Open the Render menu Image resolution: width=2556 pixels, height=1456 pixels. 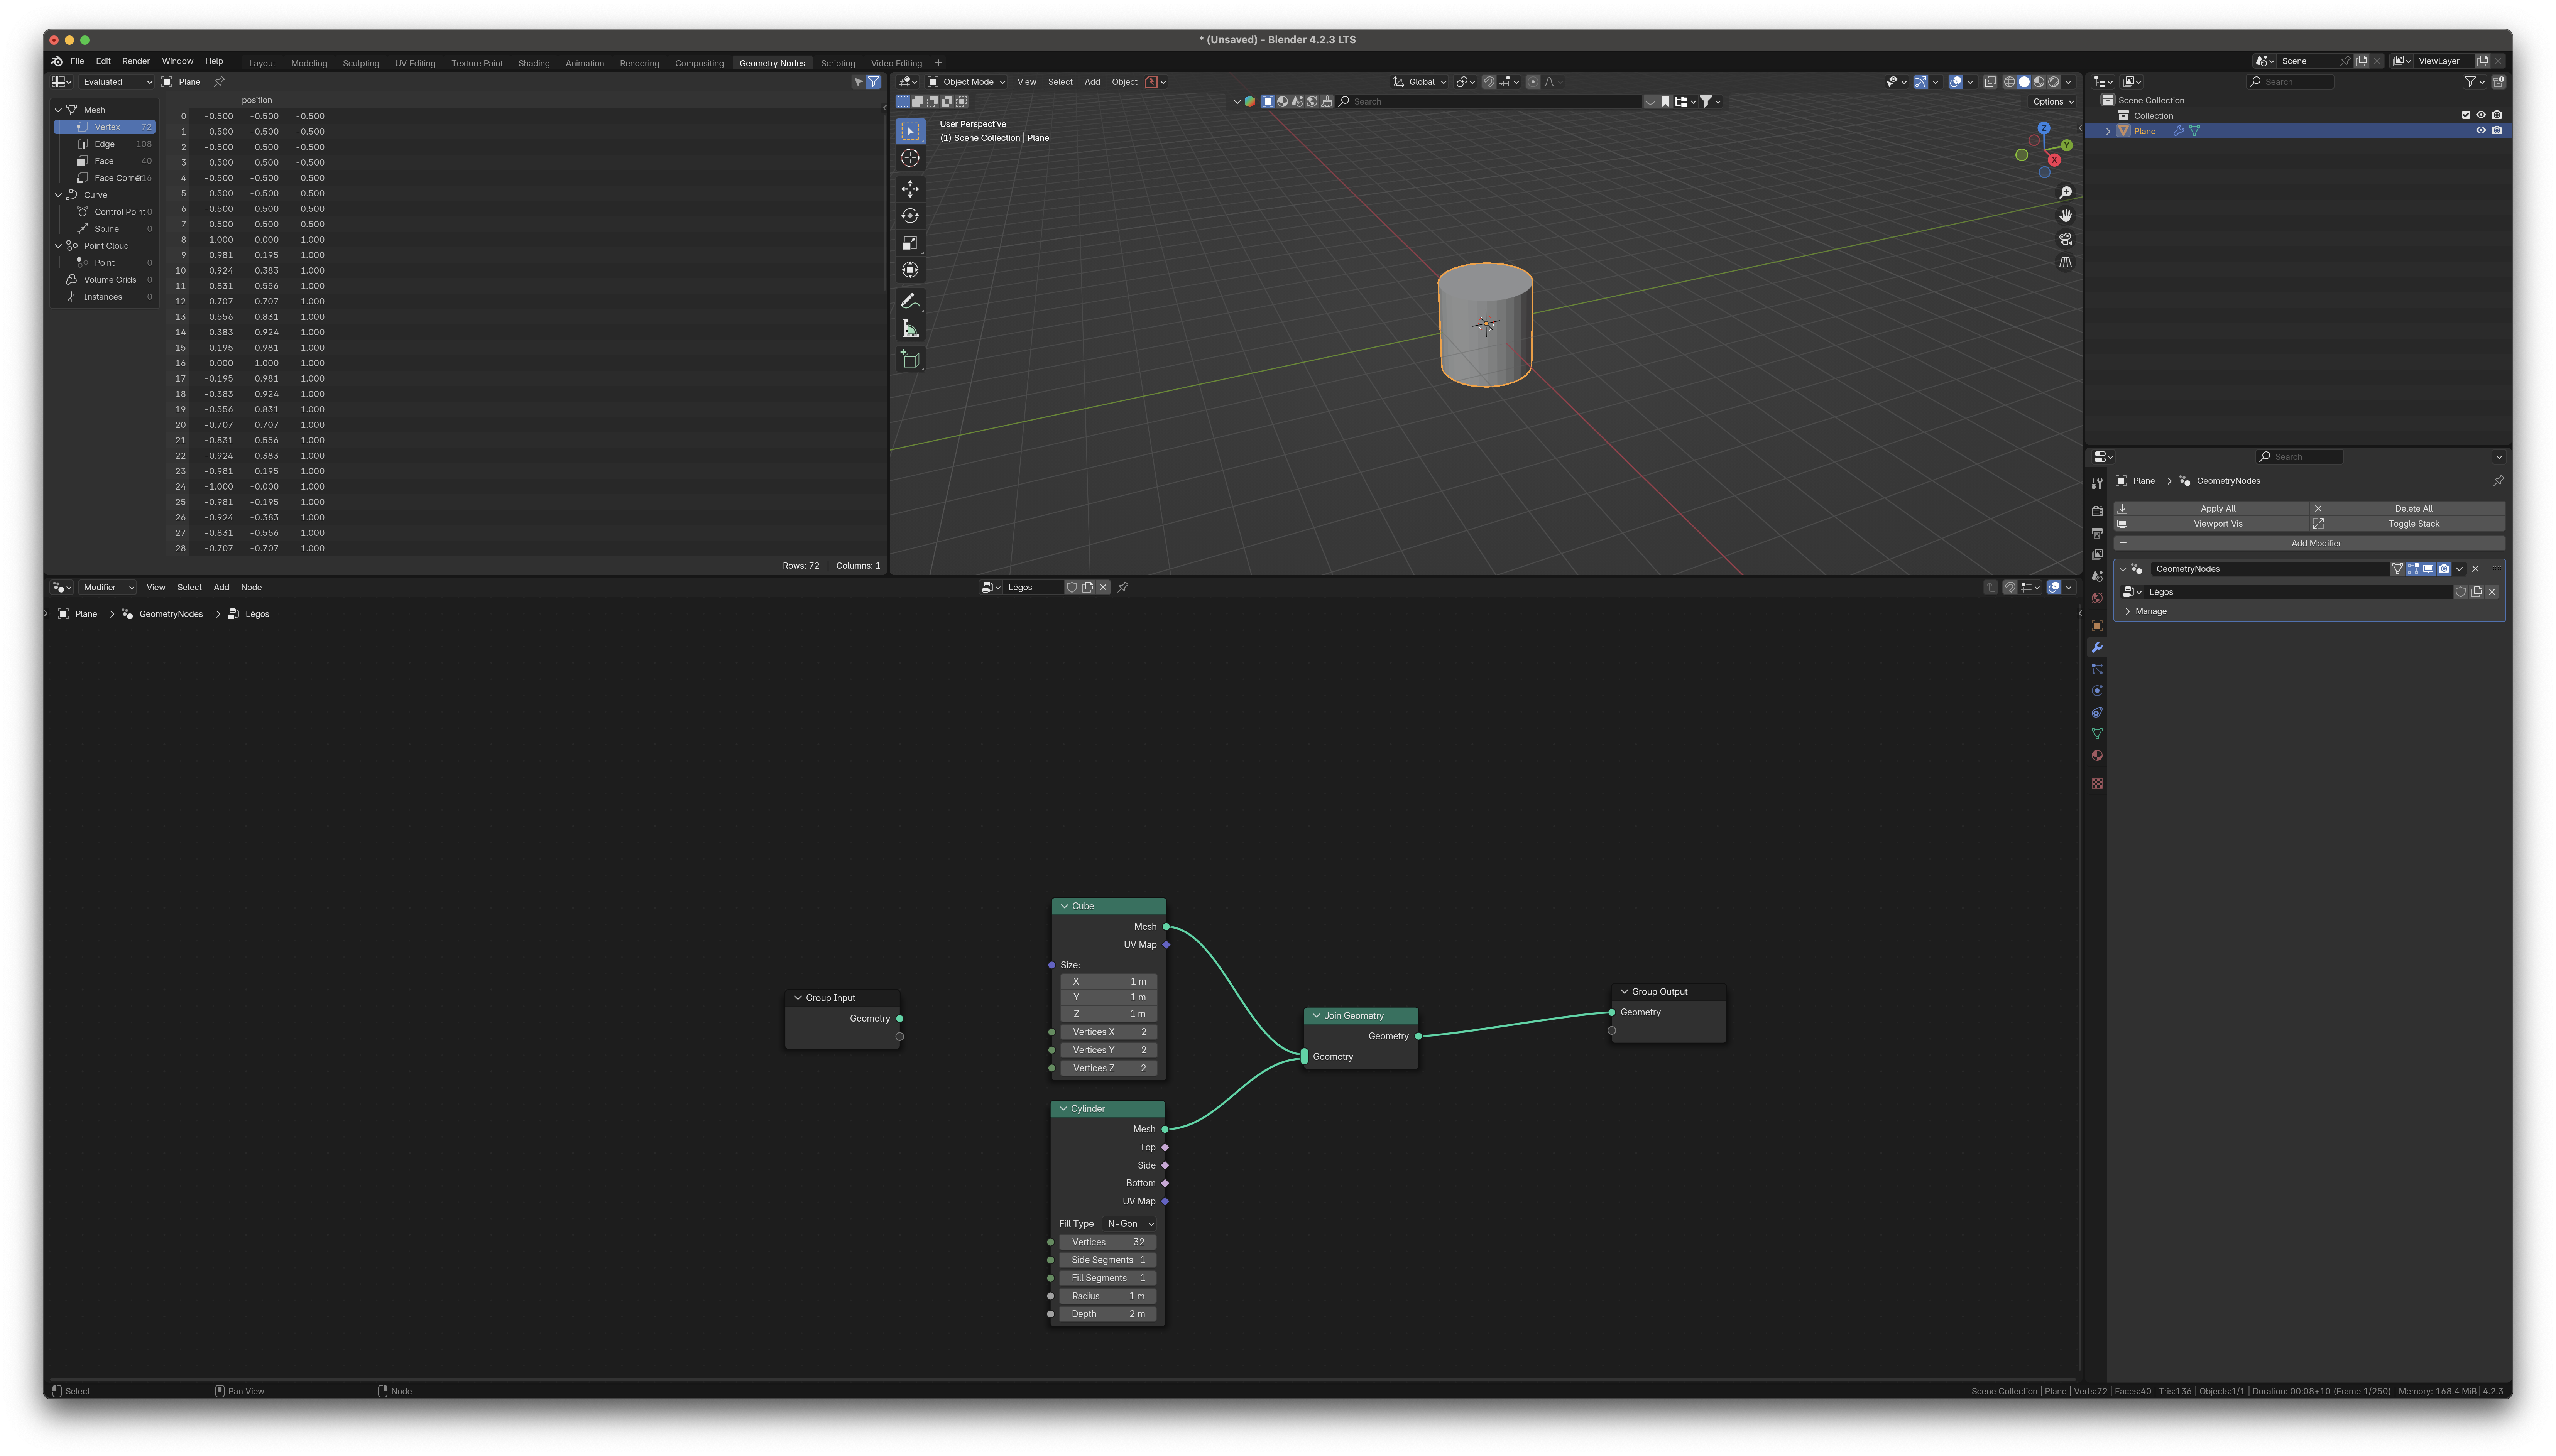[136, 61]
